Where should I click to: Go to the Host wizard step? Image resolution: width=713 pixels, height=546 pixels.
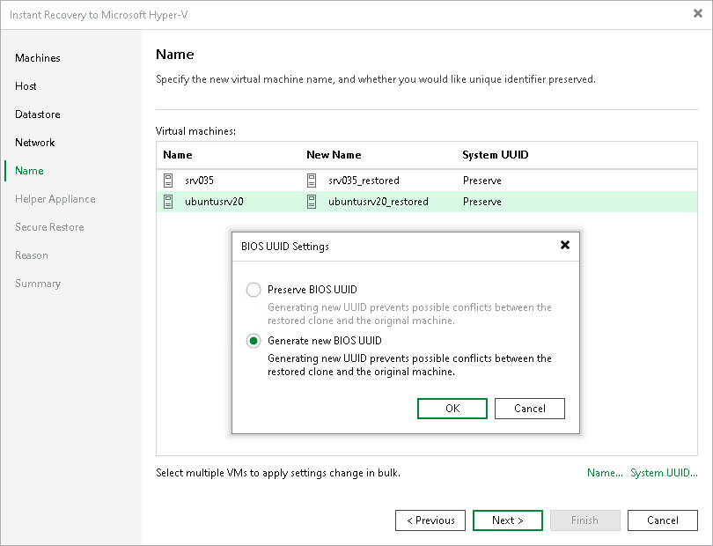(26, 86)
